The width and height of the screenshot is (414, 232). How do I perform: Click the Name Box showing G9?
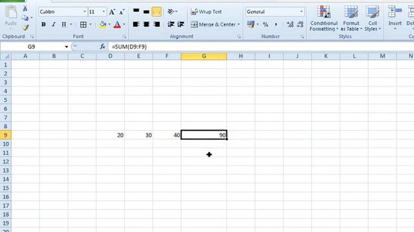tap(32, 47)
